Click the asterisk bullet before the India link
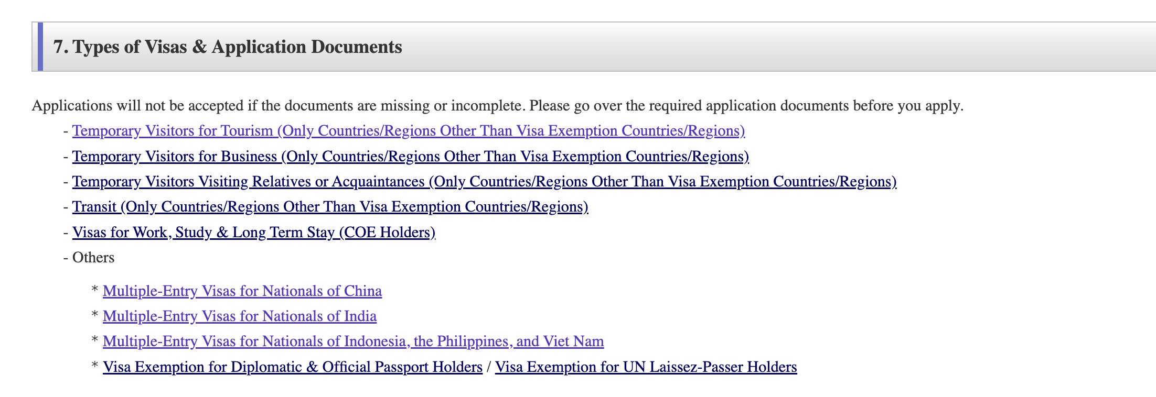Viewport: 1156px width, 397px height. point(95,315)
